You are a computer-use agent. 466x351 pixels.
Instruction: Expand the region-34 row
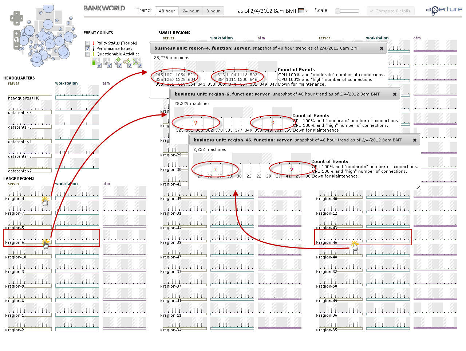[x=161, y=330]
